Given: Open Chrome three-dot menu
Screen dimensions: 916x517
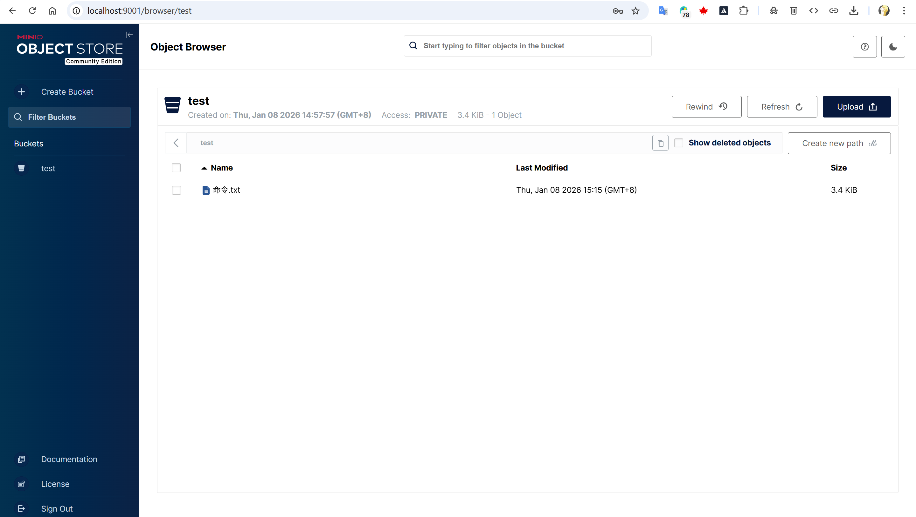Looking at the screenshot, I should tap(904, 11).
